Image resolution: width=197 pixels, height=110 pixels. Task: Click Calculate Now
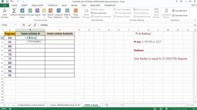point(179,11)
